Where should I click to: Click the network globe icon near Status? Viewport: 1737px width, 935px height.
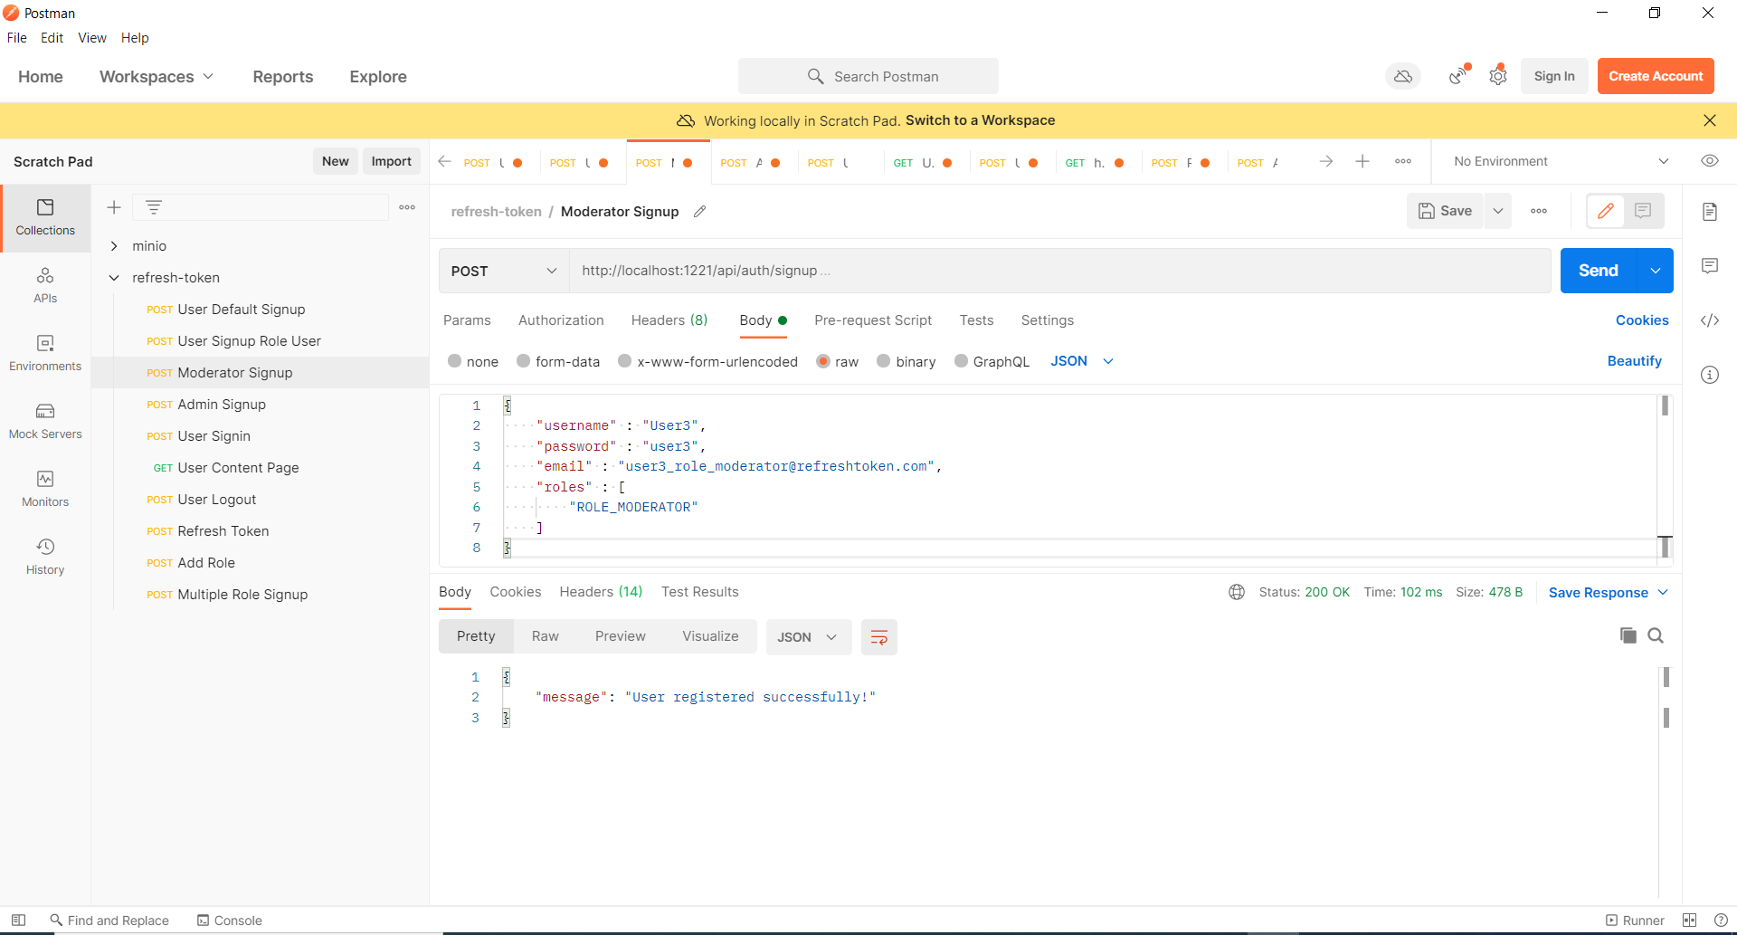1237,592
